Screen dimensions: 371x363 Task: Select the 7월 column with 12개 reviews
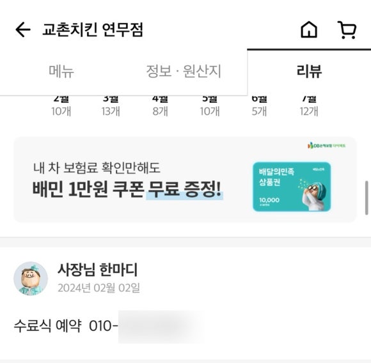pos(309,106)
